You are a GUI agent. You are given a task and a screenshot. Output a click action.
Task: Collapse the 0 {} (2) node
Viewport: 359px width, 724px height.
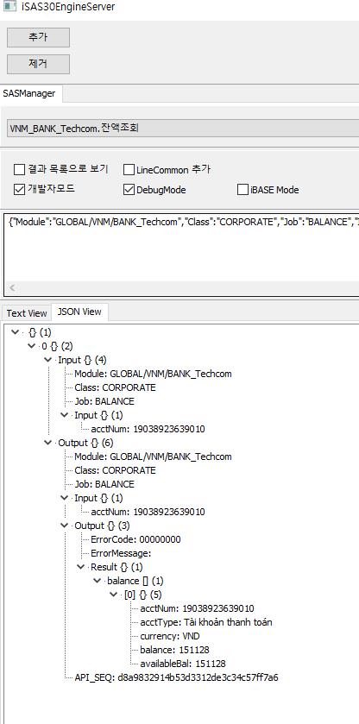31,346
